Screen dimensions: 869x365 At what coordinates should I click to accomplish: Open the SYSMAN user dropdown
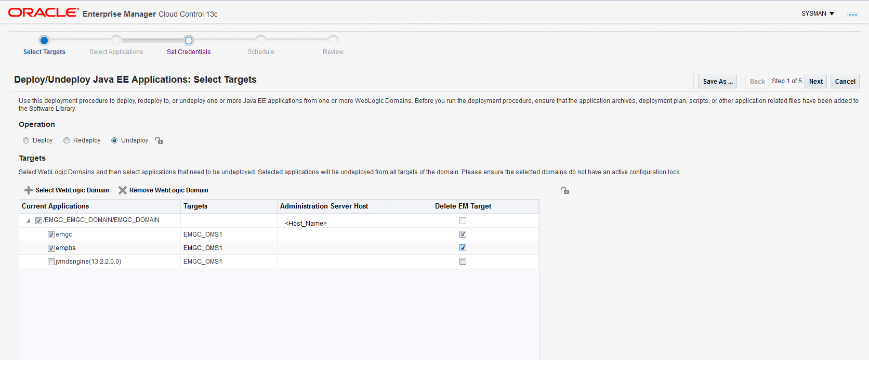click(x=818, y=14)
